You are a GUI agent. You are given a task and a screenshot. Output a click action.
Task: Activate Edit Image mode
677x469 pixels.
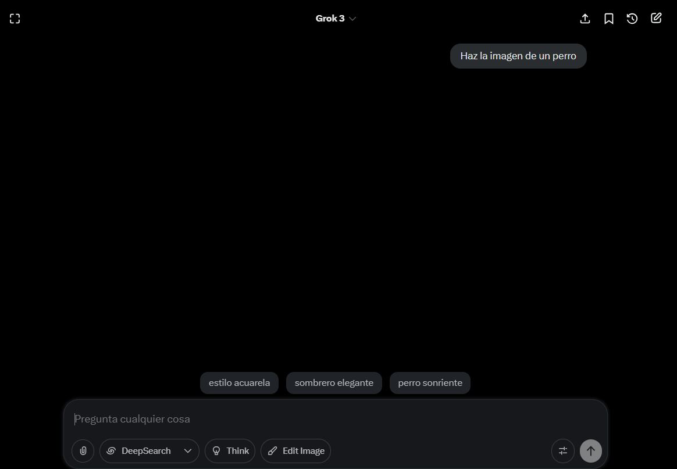coord(295,450)
